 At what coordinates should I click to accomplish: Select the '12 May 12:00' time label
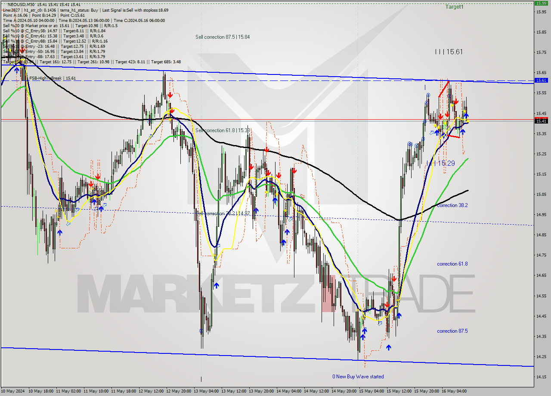pyautogui.click(x=152, y=391)
